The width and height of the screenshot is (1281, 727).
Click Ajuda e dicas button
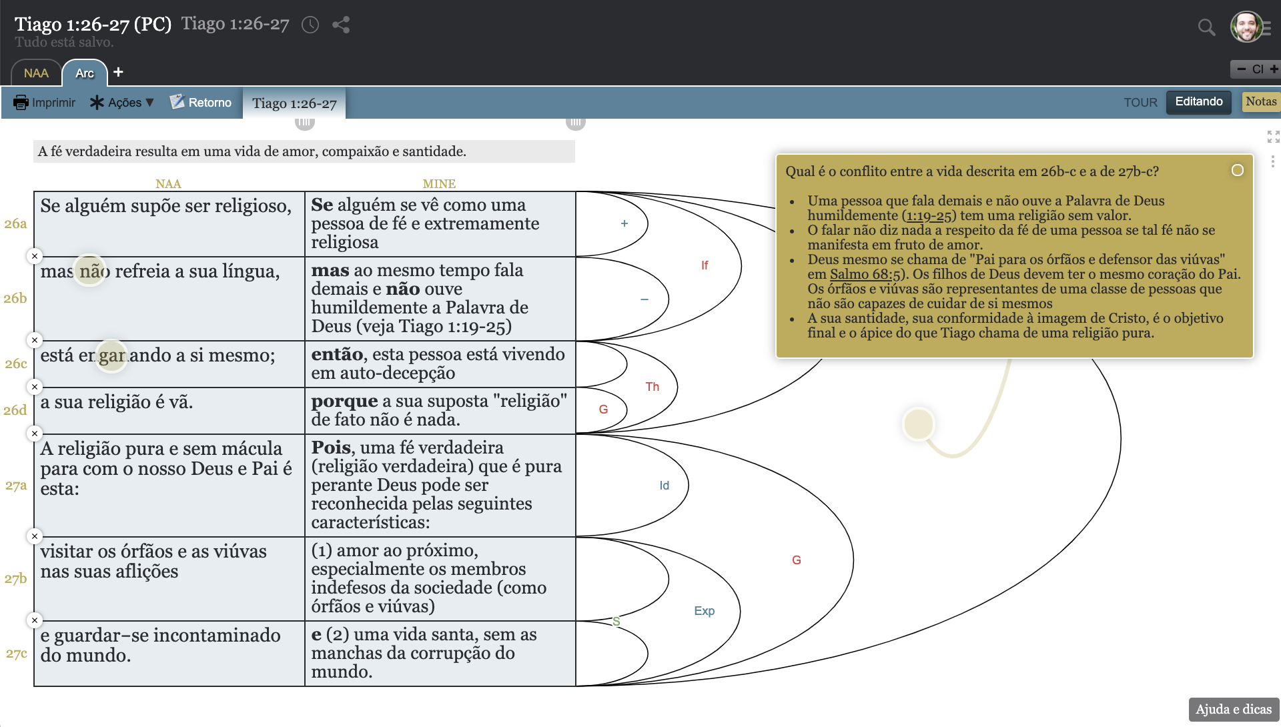click(x=1233, y=709)
